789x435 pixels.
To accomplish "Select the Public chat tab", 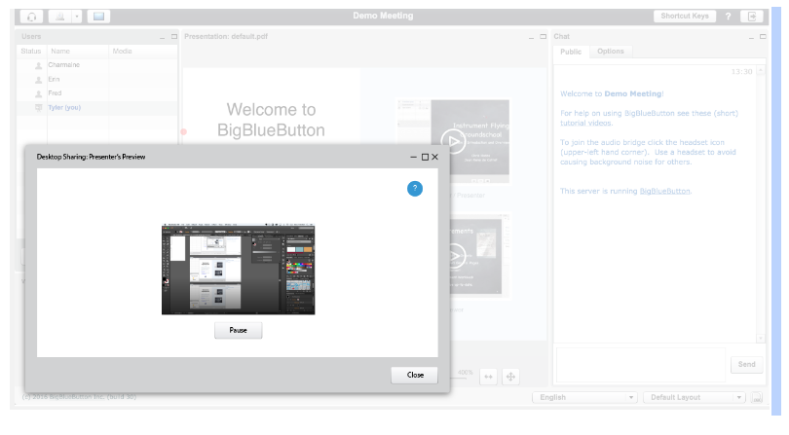I will click(571, 52).
